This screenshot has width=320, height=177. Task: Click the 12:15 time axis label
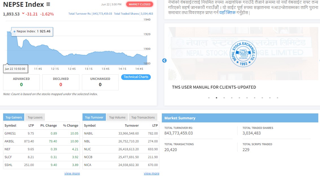click(55, 69)
